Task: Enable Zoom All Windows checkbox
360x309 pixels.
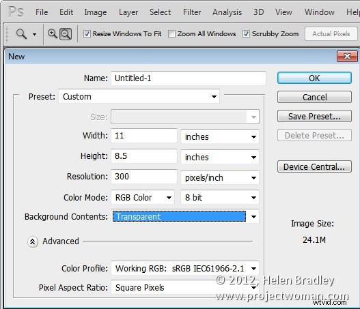Action: [171, 34]
